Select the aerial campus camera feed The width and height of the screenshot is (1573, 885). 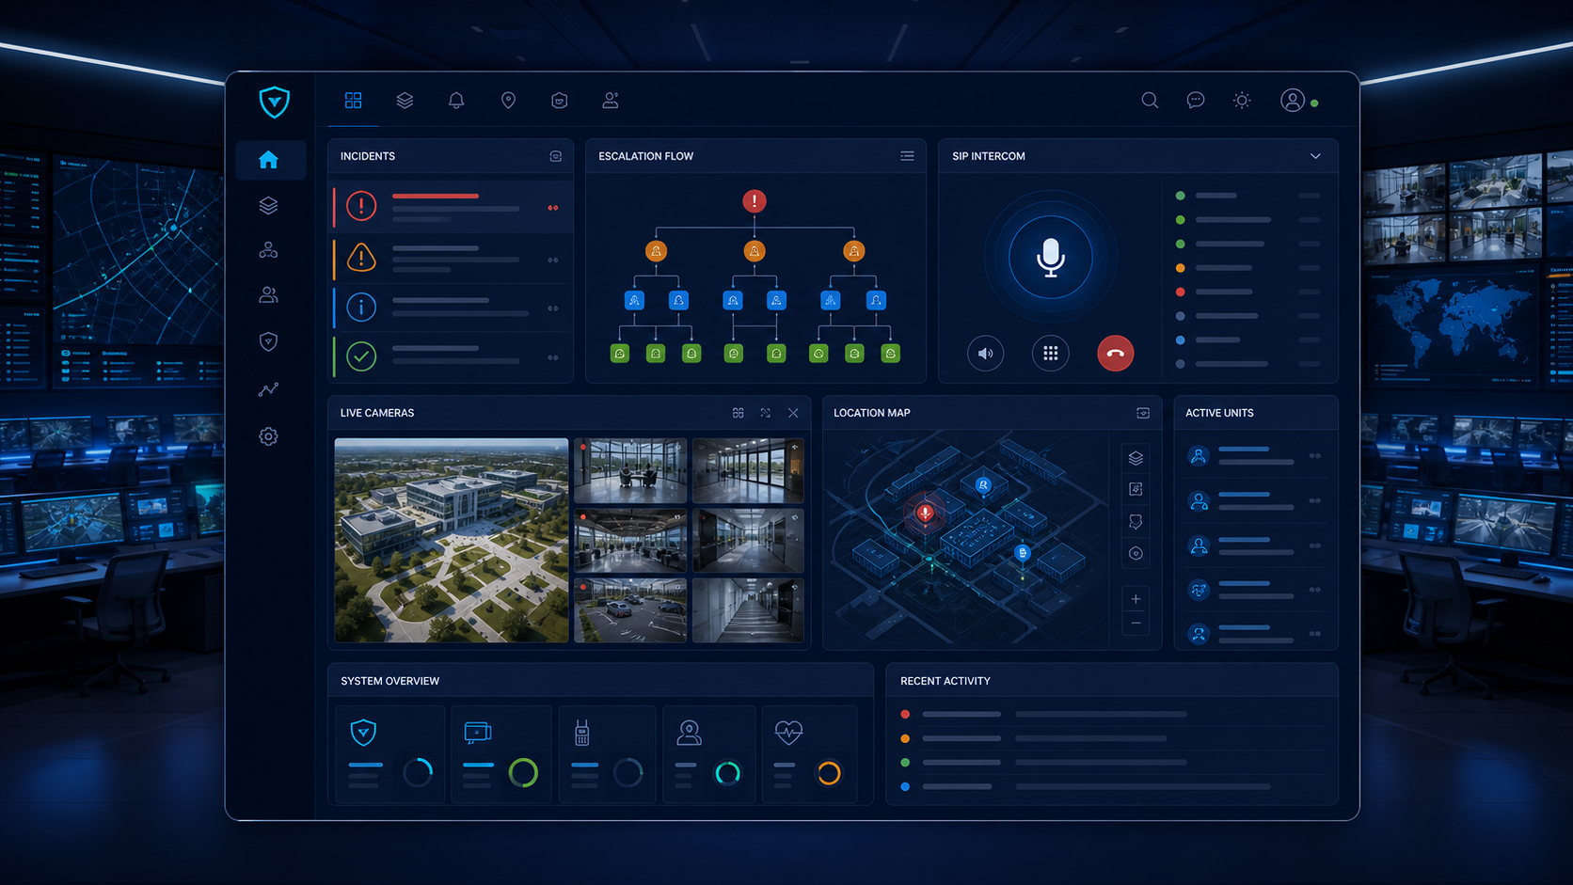(452, 540)
